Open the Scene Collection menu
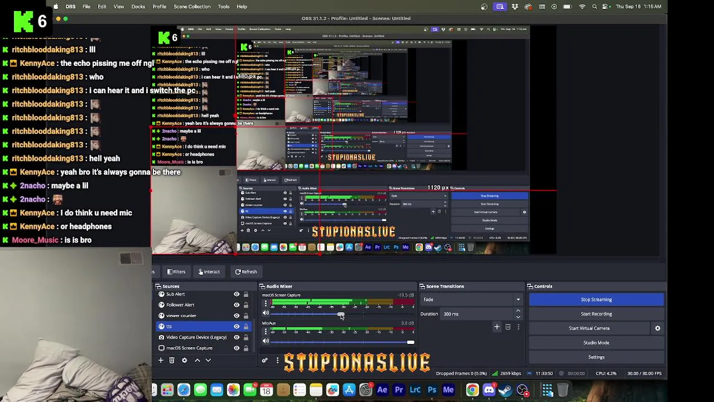The image size is (714, 402). (x=192, y=7)
